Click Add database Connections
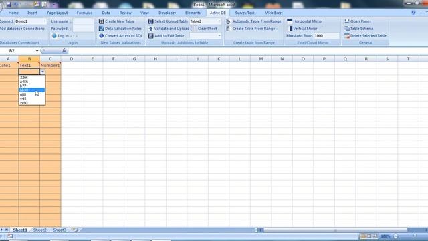This screenshot has width=428, height=241. click(x=22, y=29)
